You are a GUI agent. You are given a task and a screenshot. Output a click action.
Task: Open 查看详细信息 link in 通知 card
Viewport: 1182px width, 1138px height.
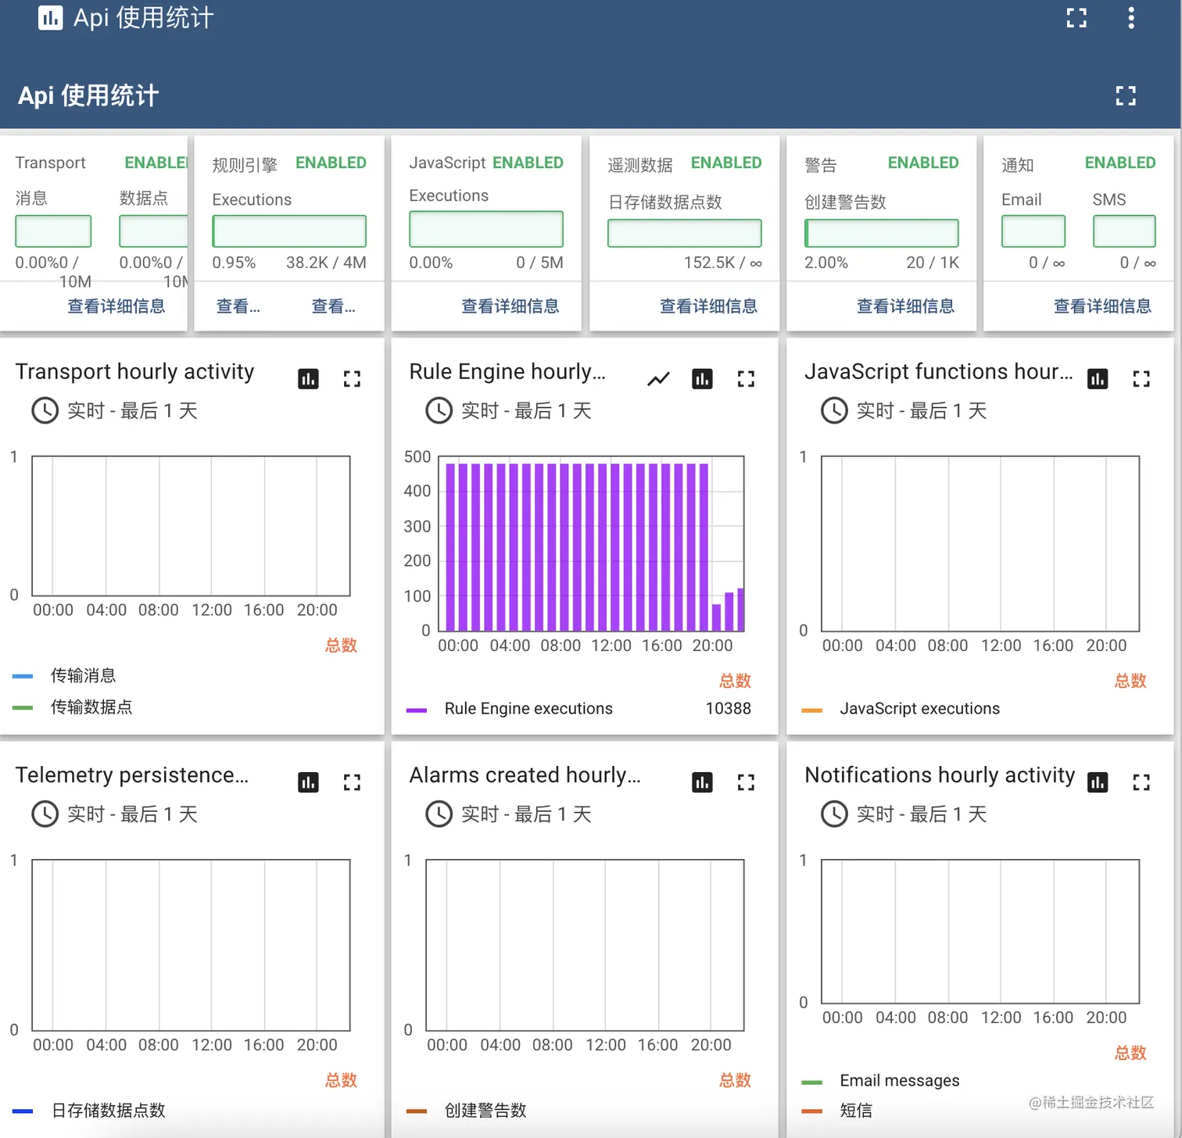tap(1103, 306)
